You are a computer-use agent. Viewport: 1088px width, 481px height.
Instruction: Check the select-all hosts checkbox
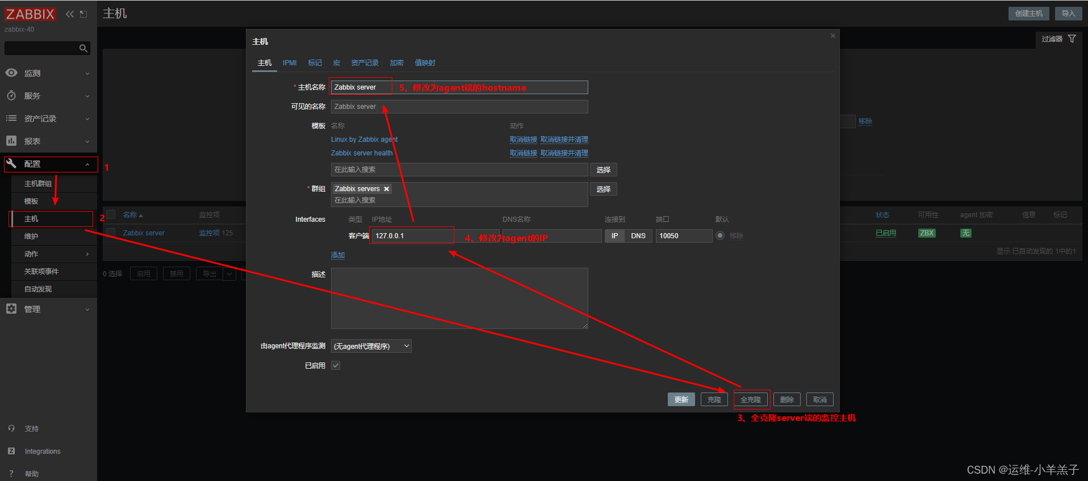click(x=111, y=214)
